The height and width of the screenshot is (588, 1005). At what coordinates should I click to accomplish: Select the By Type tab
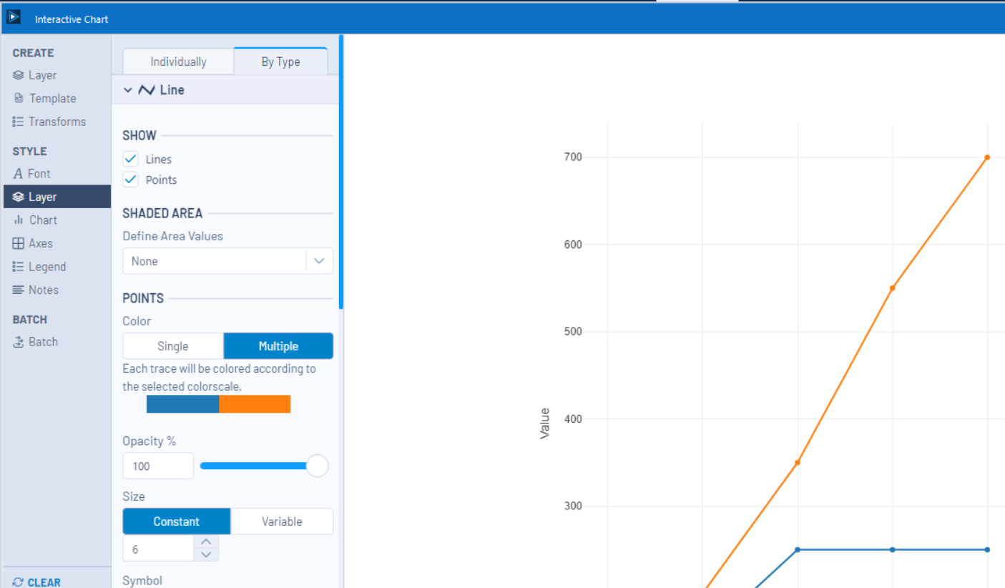(280, 62)
